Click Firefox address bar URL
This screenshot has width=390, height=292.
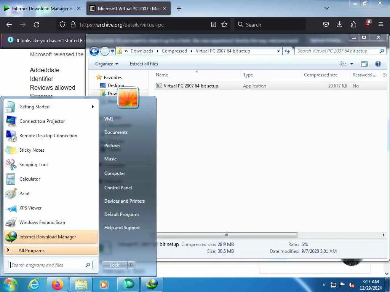121,25
